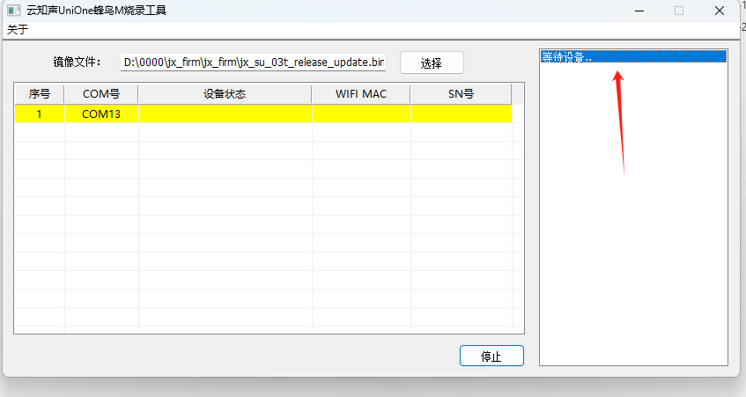
Task: Select the row number 1 cell
Action: coord(40,114)
